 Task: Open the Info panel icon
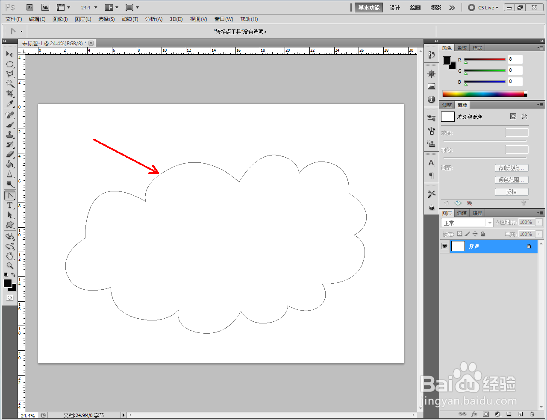(431, 100)
